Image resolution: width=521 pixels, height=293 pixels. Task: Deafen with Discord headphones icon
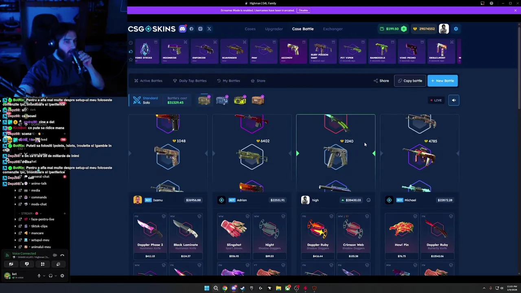(x=50, y=276)
